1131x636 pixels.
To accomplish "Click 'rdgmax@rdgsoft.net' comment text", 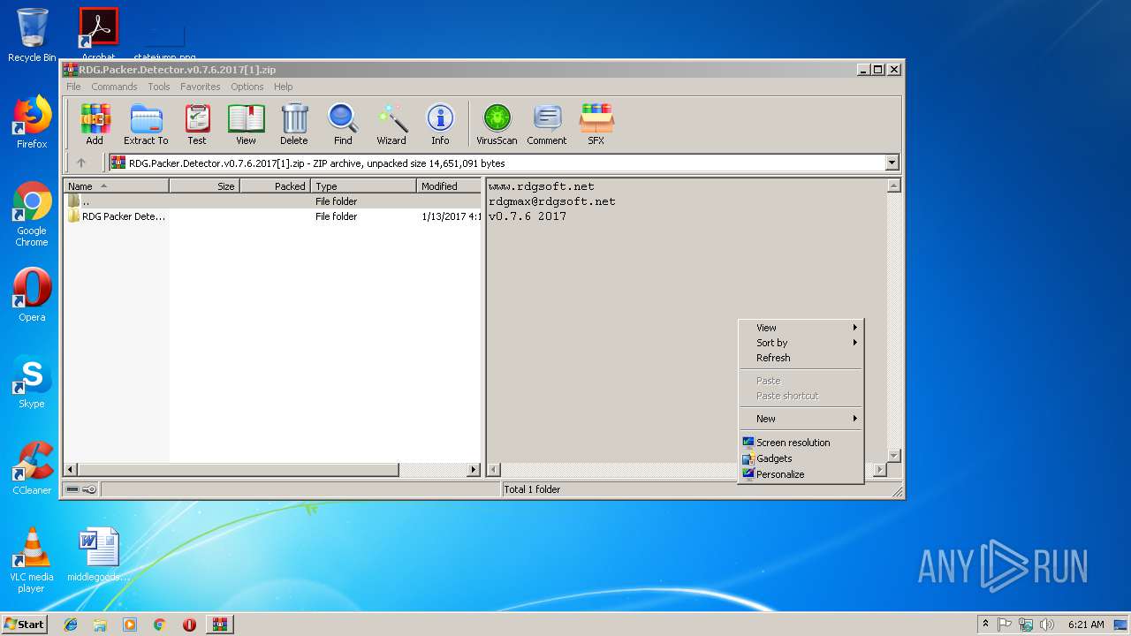I will pos(552,201).
